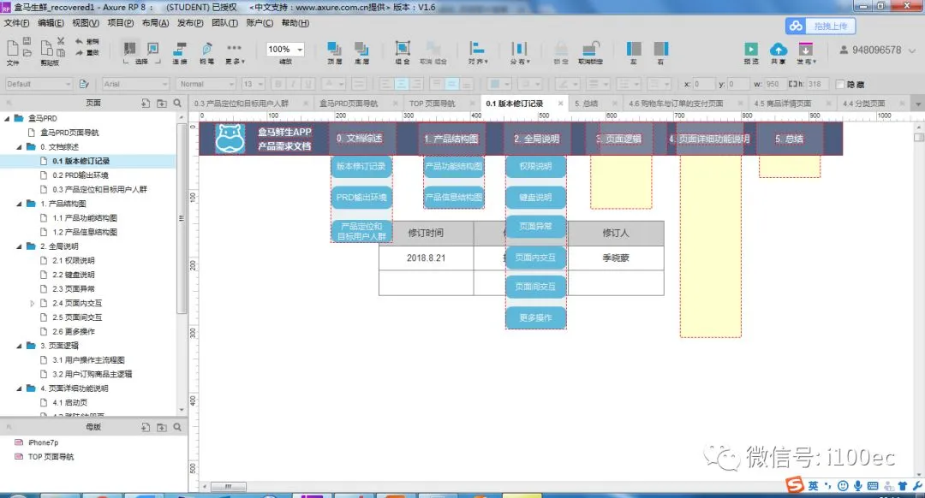The image size is (925, 498).
Task: Click the add folder icon in pages panel
Action: pyautogui.click(x=162, y=104)
